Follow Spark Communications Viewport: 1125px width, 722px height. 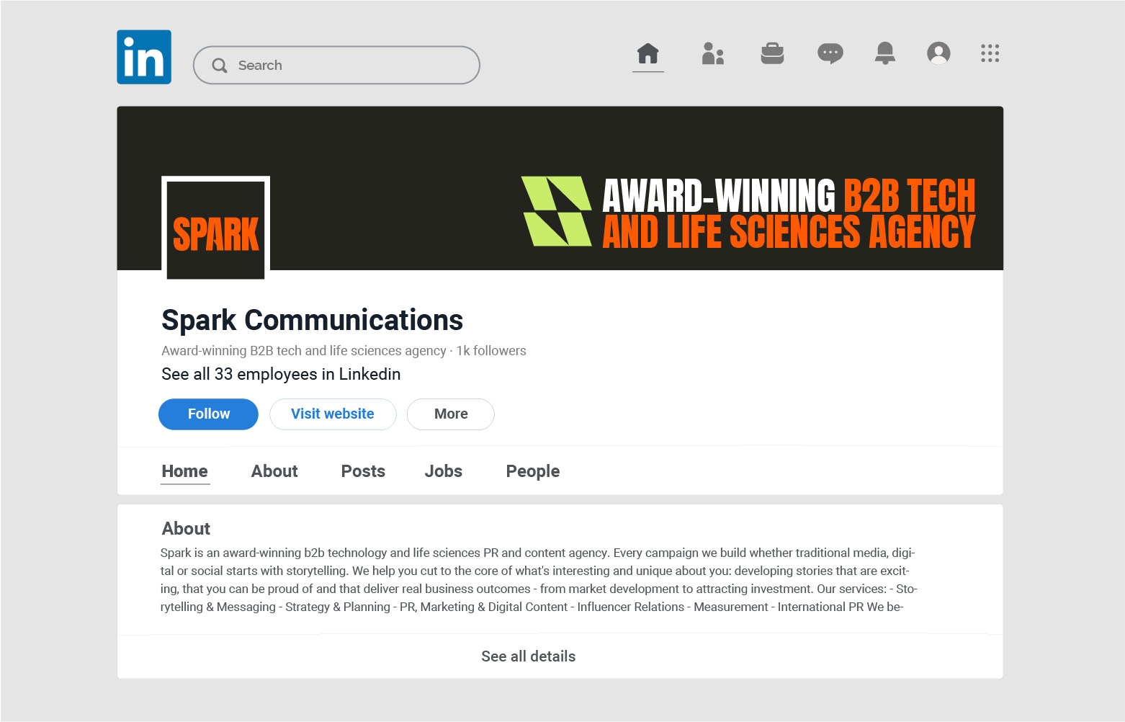pos(208,414)
